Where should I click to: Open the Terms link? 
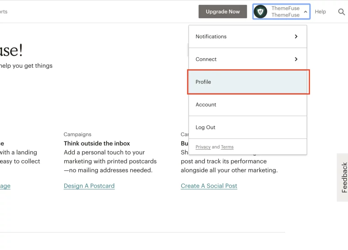click(227, 147)
